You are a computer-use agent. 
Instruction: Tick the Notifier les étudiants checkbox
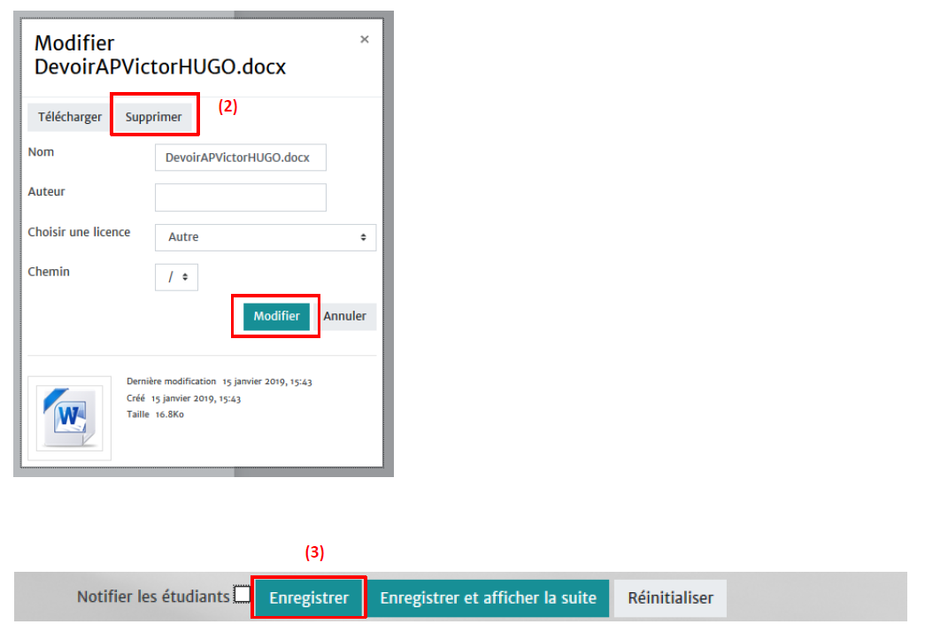click(242, 596)
